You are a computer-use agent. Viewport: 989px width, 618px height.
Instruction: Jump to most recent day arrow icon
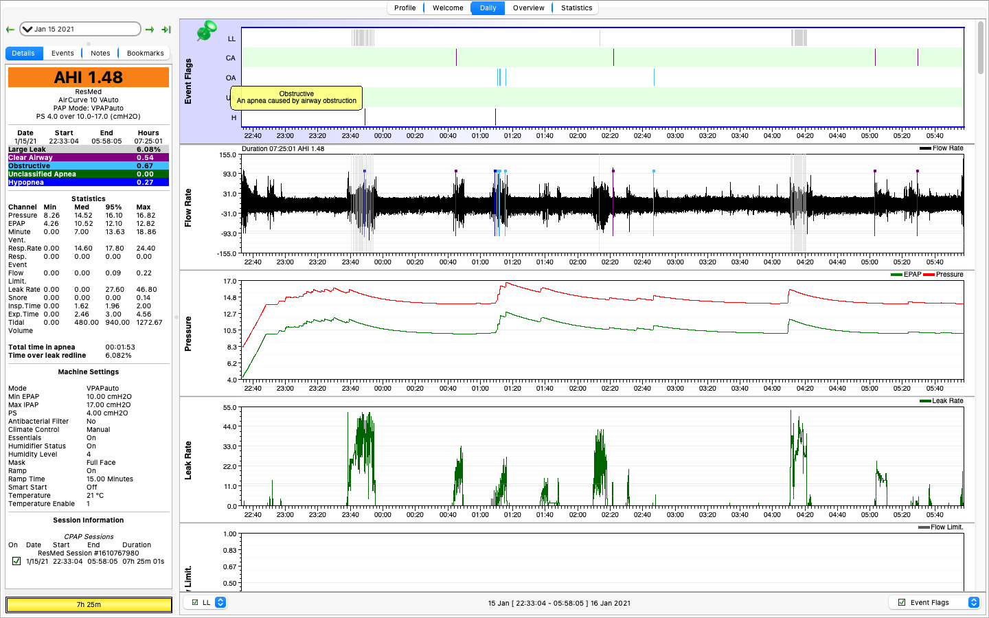166,30
